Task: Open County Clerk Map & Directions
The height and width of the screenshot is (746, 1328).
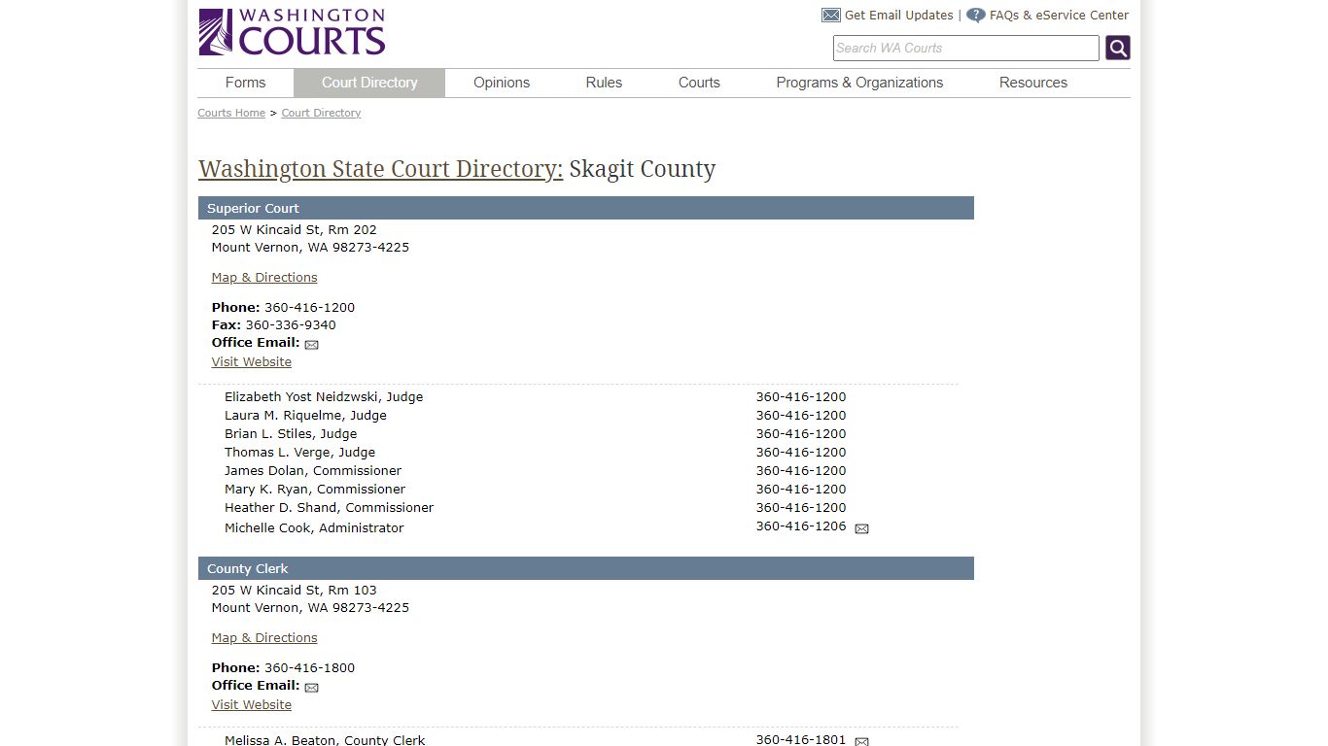Action: click(264, 638)
